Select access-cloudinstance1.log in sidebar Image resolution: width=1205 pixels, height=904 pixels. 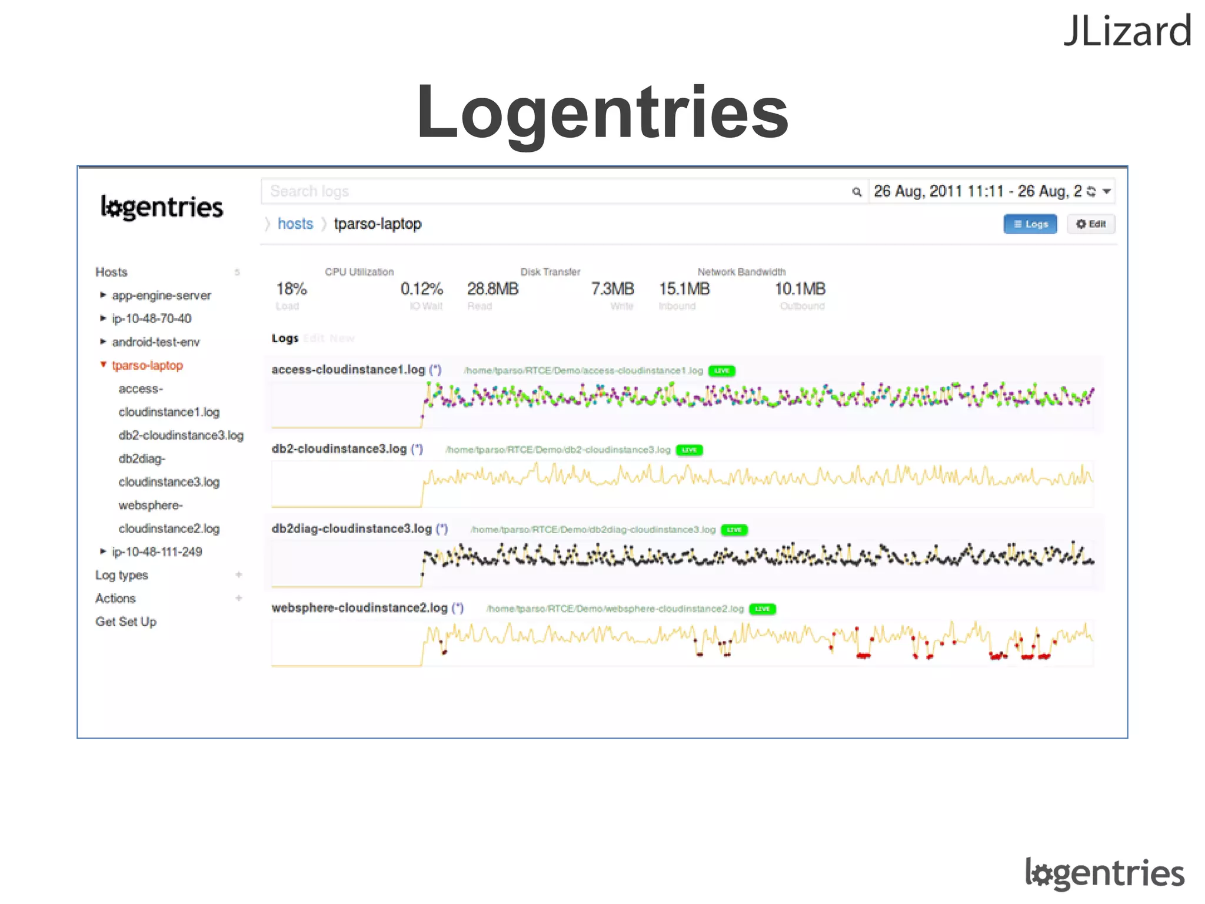(169, 400)
